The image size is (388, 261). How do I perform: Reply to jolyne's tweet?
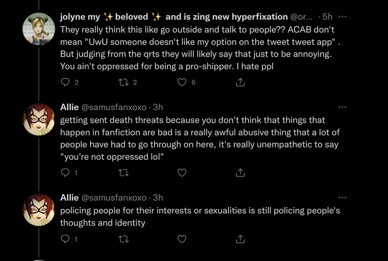click(x=65, y=82)
